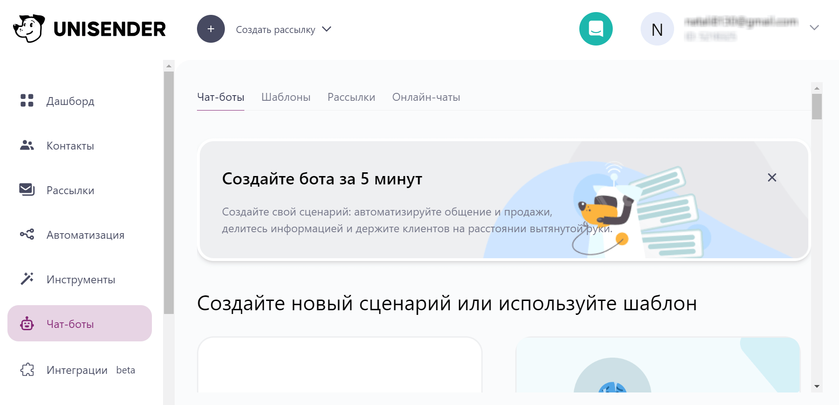The height and width of the screenshot is (405, 839).
Task: Select Чат-боты in the sidebar
Action: pos(79,323)
